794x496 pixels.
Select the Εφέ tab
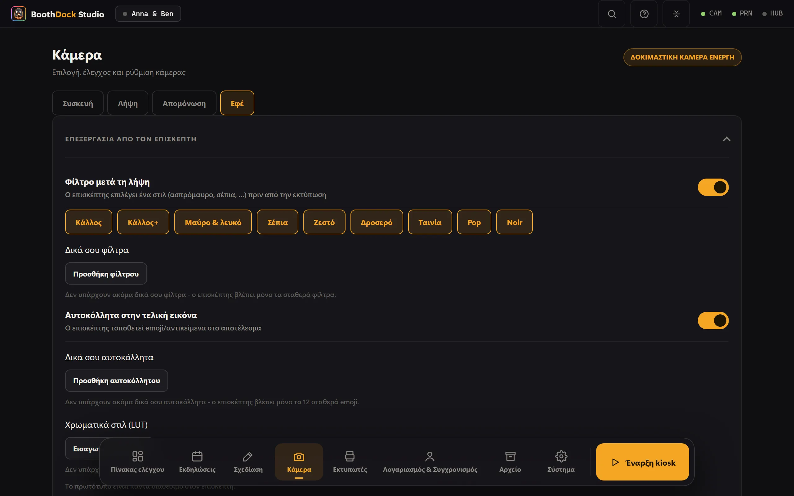point(237,103)
